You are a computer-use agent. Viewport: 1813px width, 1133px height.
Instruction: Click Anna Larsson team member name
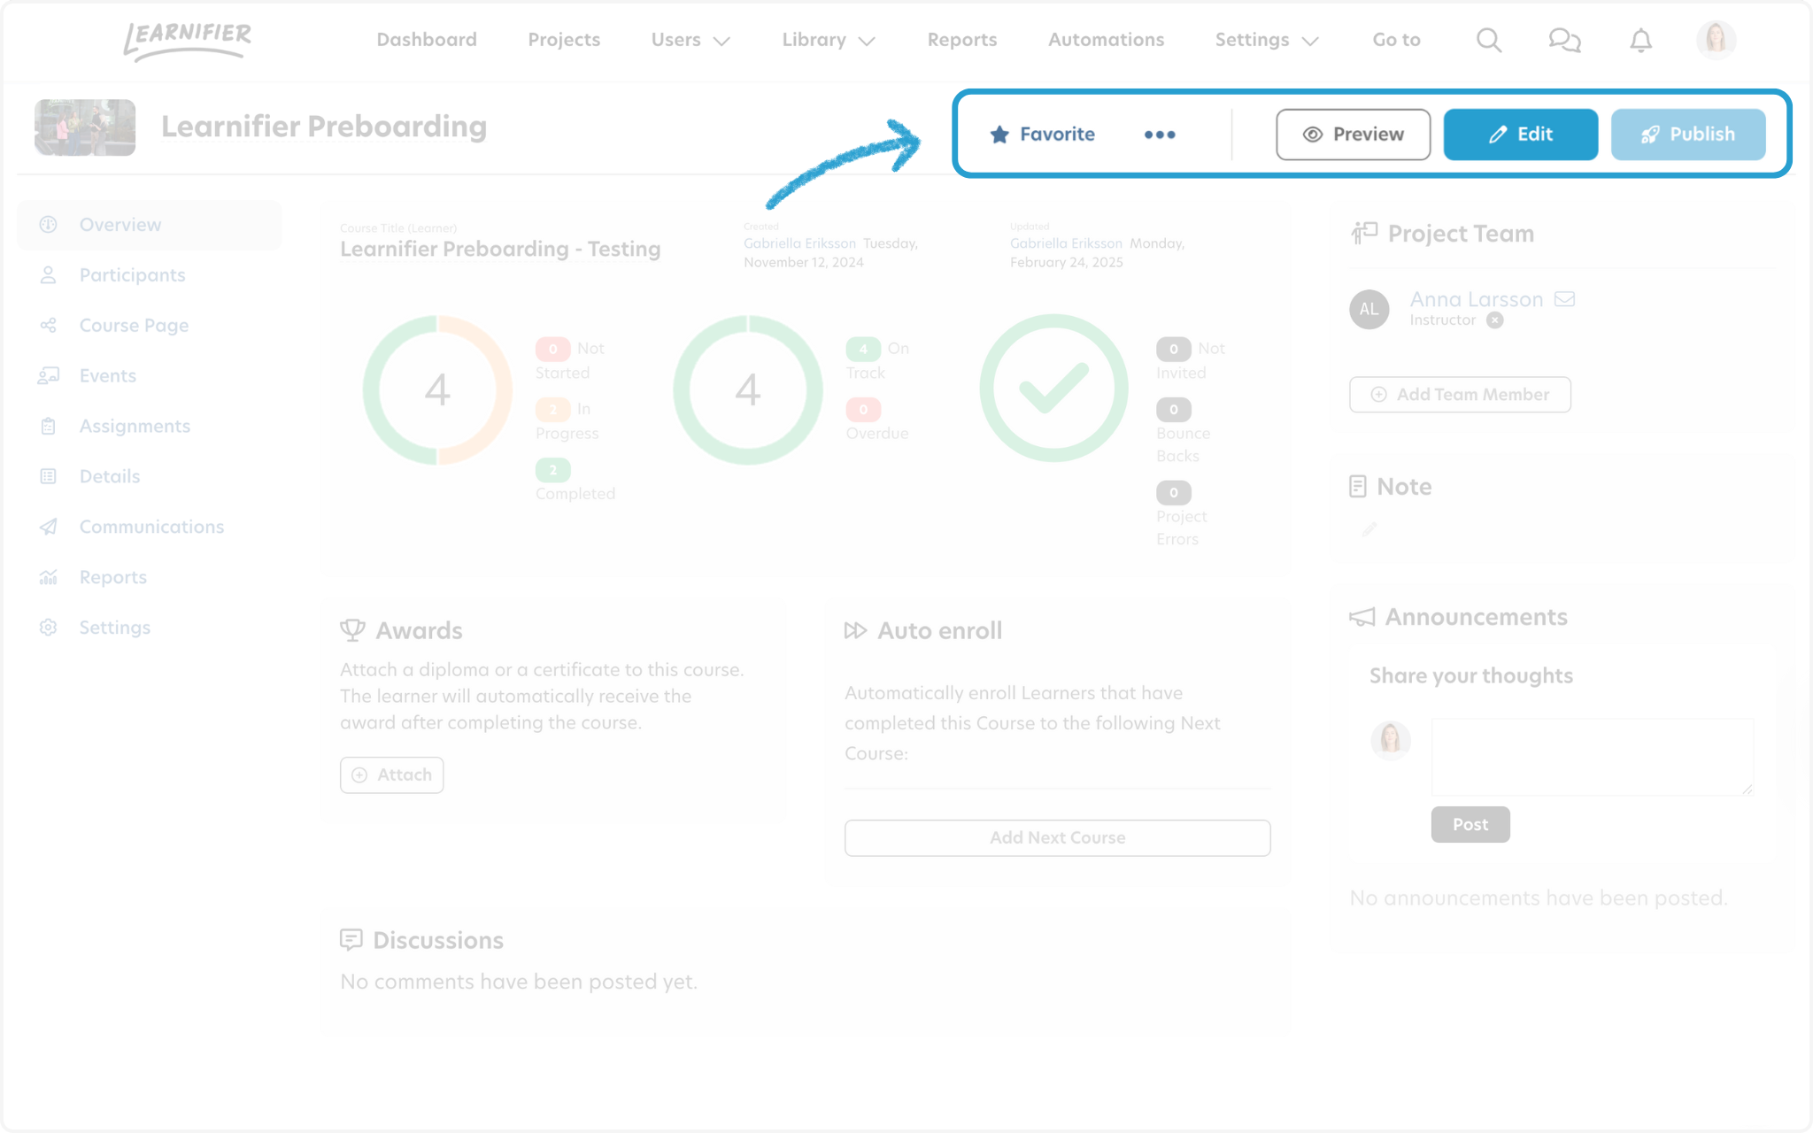point(1476,299)
